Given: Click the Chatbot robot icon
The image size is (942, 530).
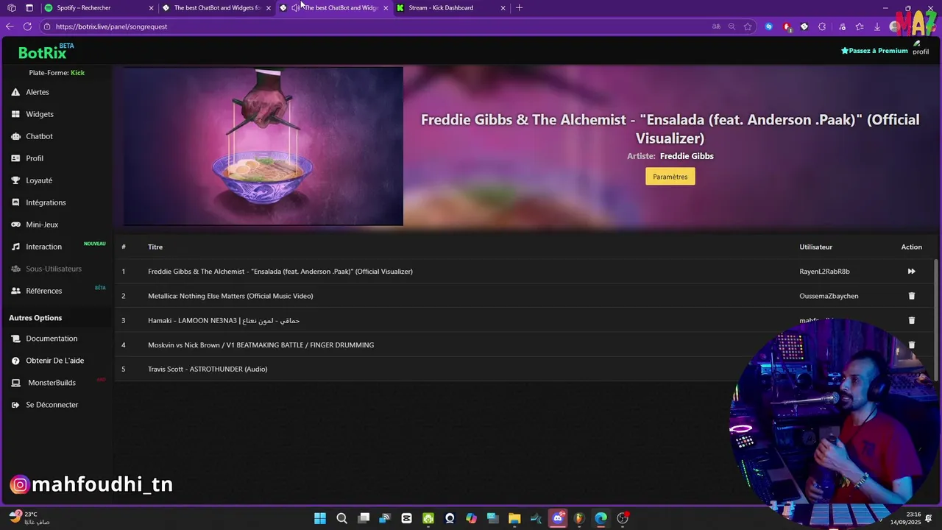Looking at the screenshot, I should click(x=15, y=136).
